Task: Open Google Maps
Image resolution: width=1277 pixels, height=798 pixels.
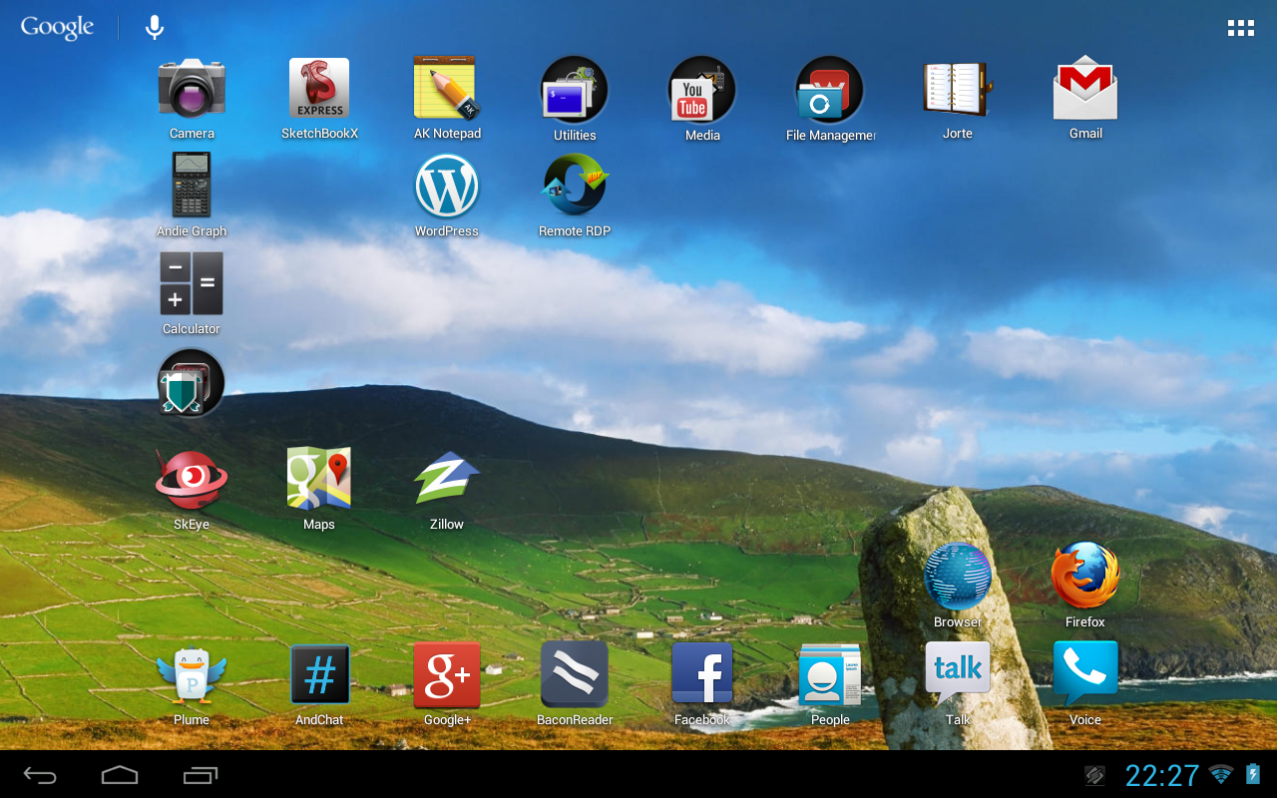Action: pyautogui.click(x=319, y=489)
